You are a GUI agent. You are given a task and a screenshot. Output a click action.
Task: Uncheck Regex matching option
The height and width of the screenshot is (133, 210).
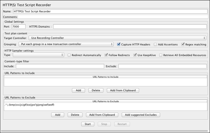(x=183, y=44)
